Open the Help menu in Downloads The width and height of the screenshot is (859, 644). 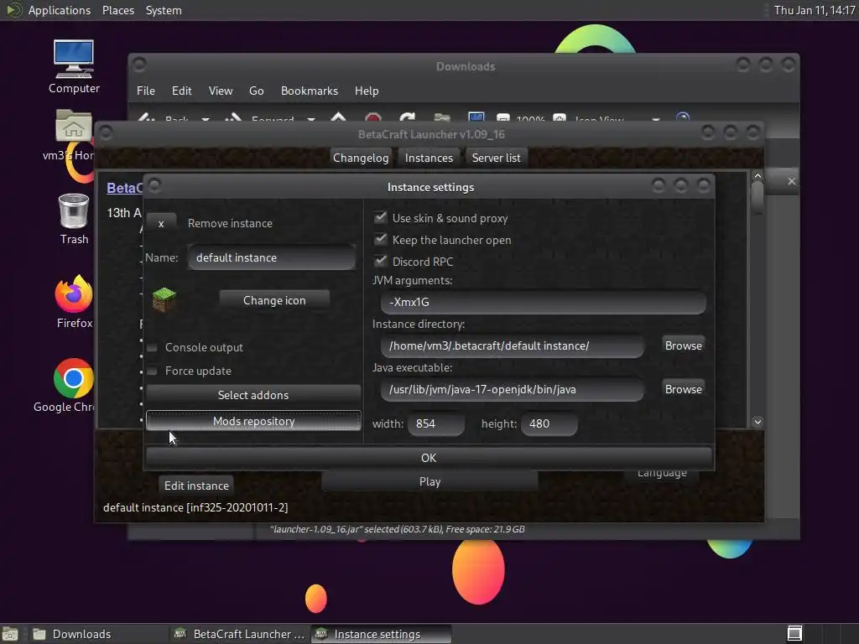(x=367, y=91)
